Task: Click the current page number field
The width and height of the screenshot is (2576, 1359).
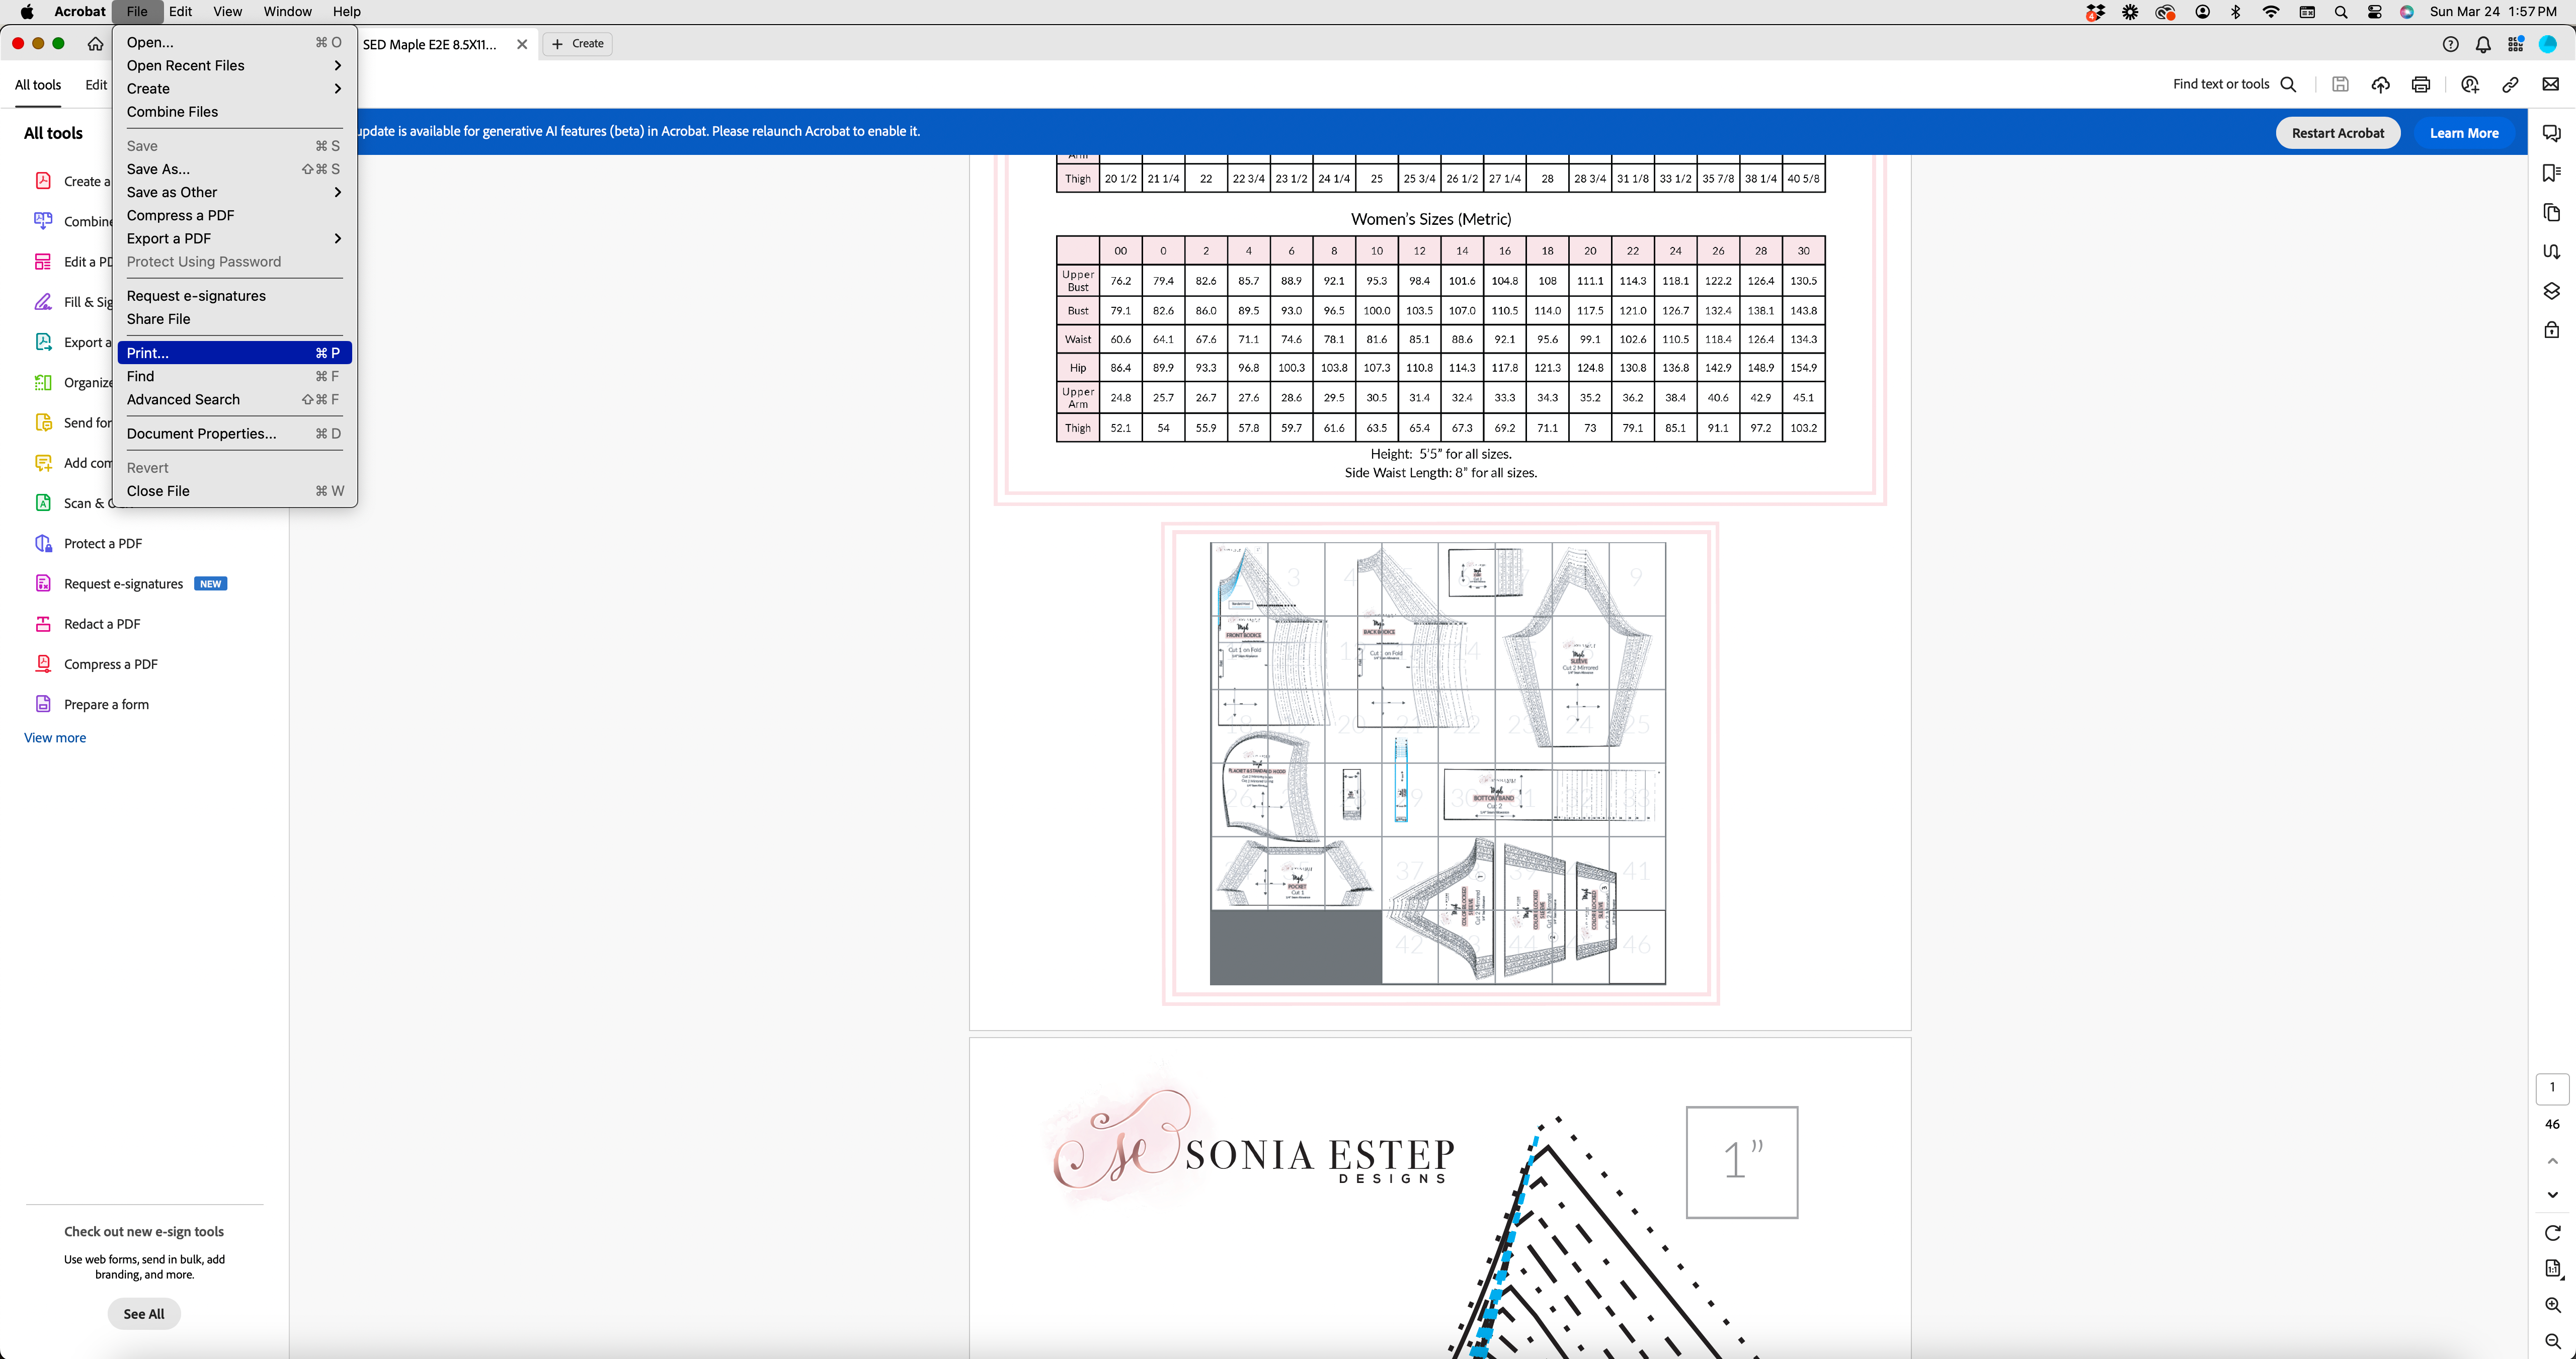Action: pyautogui.click(x=2552, y=1088)
